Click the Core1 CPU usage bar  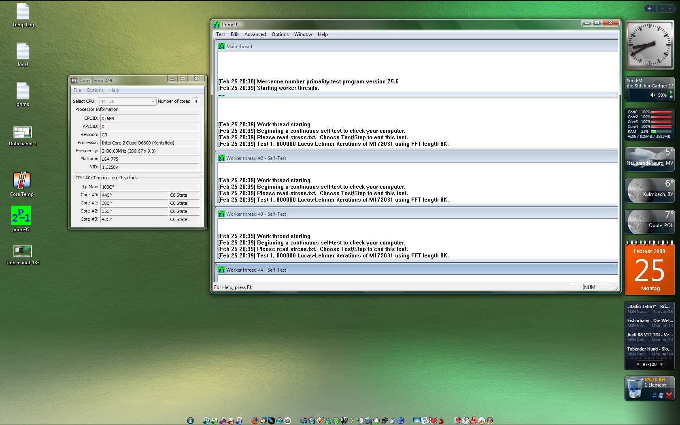pos(661,112)
